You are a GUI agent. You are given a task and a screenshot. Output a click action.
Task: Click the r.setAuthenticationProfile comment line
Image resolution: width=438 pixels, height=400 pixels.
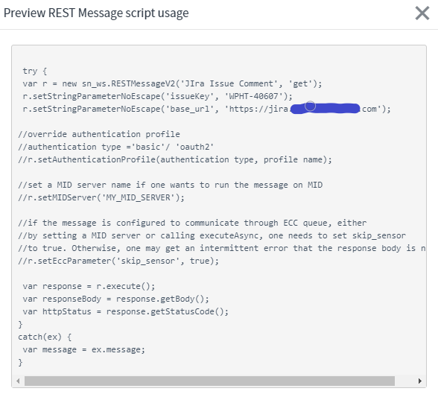tap(175, 159)
